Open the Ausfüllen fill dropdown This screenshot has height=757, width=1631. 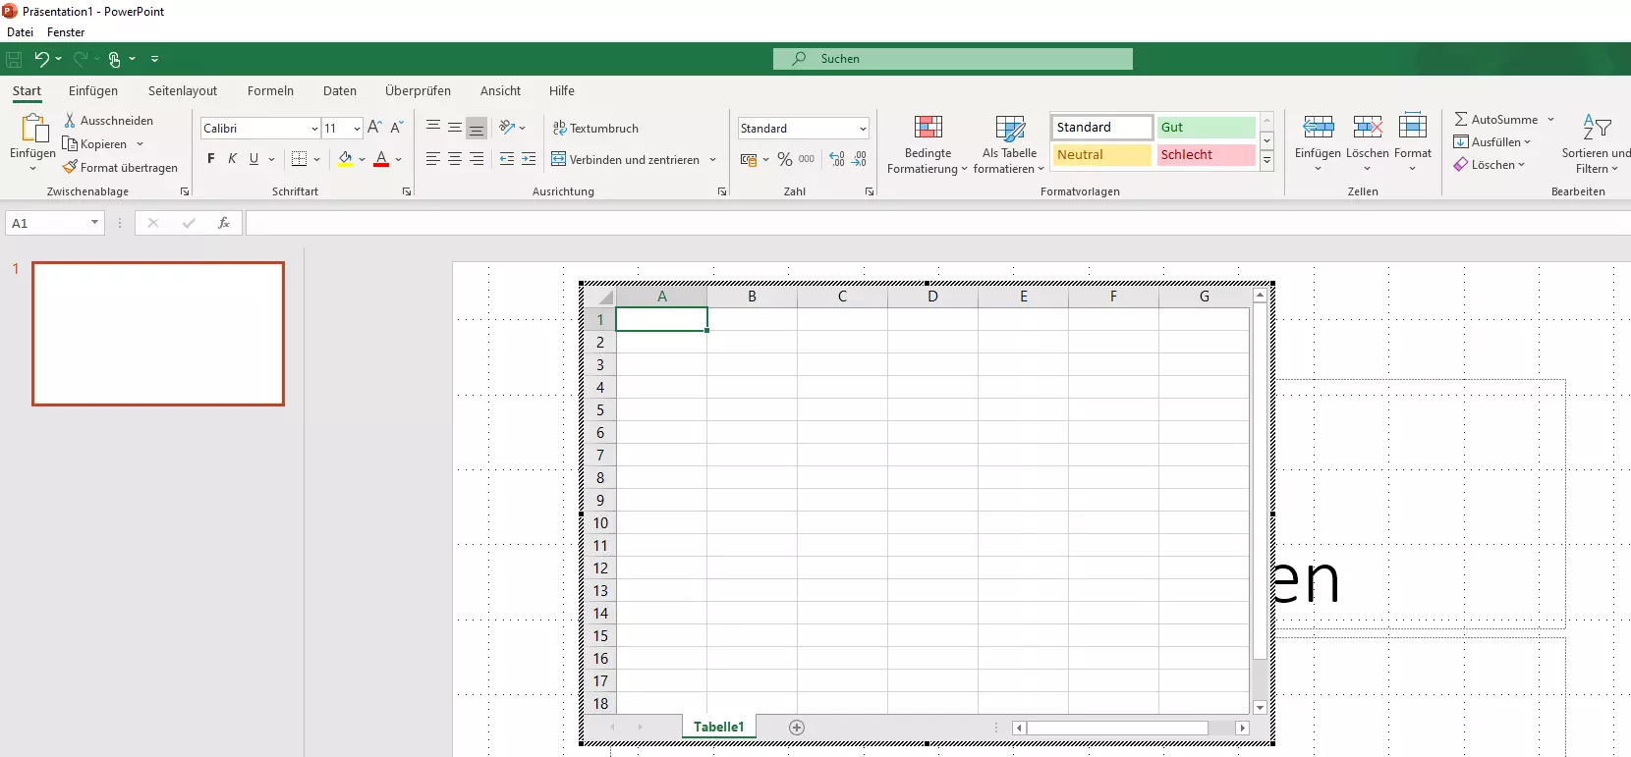click(1491, 141)
